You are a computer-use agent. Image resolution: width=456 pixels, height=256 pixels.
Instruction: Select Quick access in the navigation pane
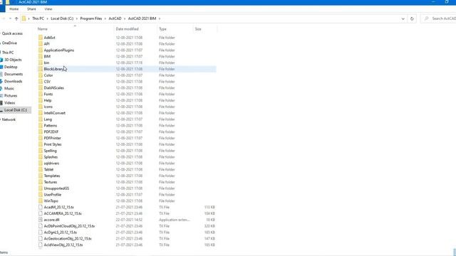click(12, 33)
